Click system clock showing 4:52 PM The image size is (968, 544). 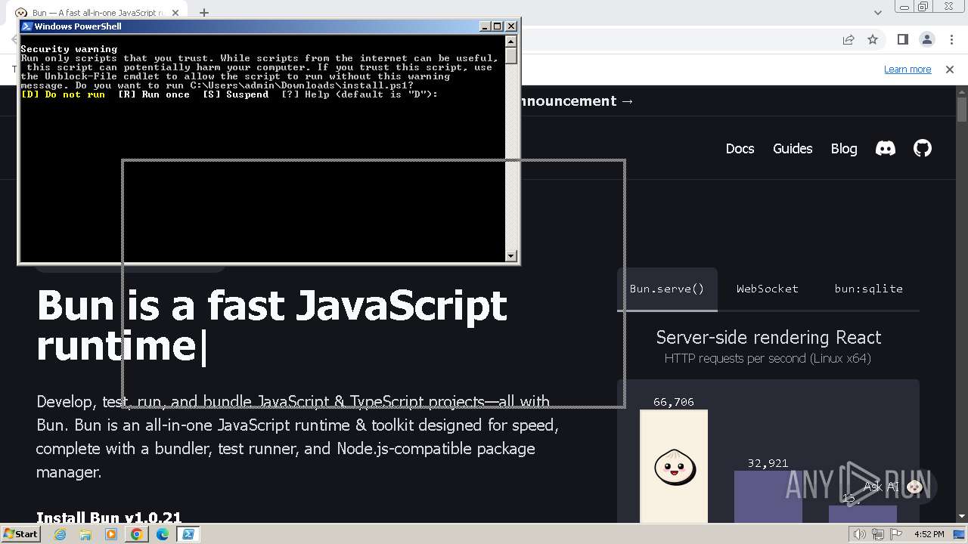click(x=929, y=534)
